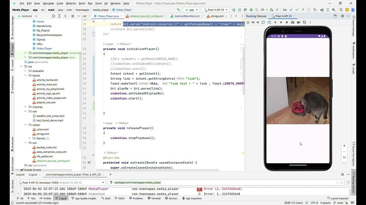Toggle the emulator power button
The height and width of the screenshot is (205, 366).
point(248,22)
